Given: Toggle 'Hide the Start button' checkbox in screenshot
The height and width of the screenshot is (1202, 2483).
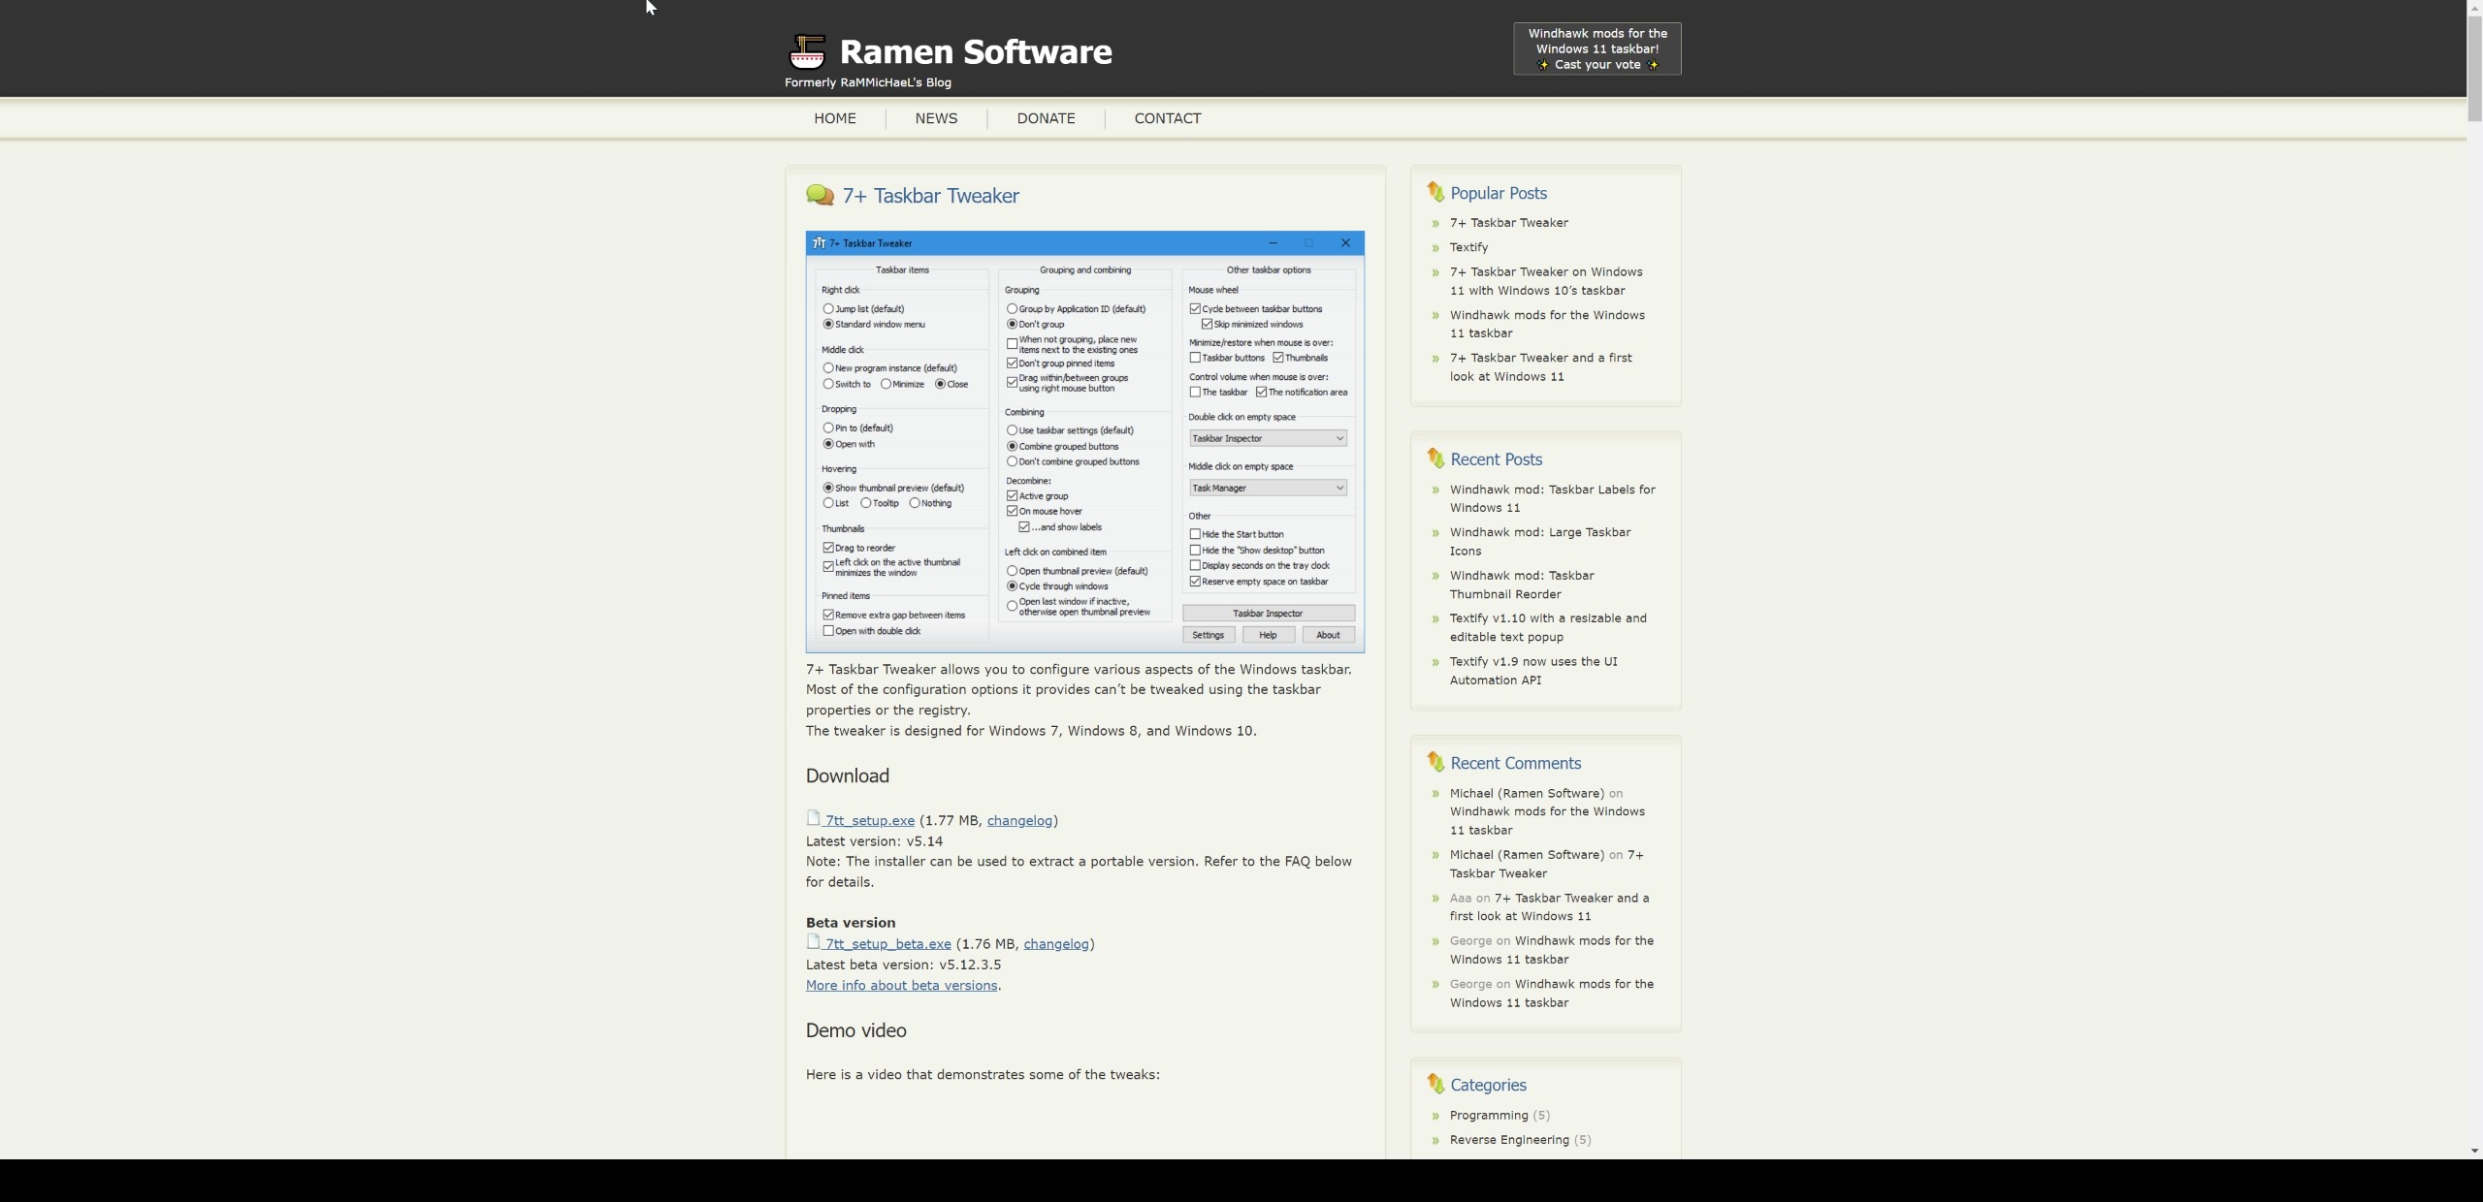Looking at the screenshot, I should [1195, 534].
